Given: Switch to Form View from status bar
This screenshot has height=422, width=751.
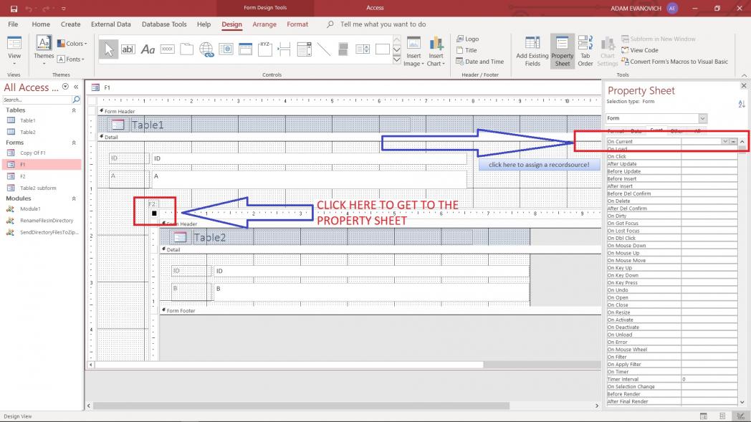Looking at the screenshot, I should [x=703, y=416].
